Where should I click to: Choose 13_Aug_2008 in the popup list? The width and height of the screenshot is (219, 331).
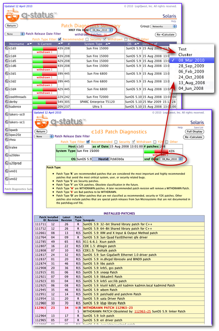coord(192,83)
